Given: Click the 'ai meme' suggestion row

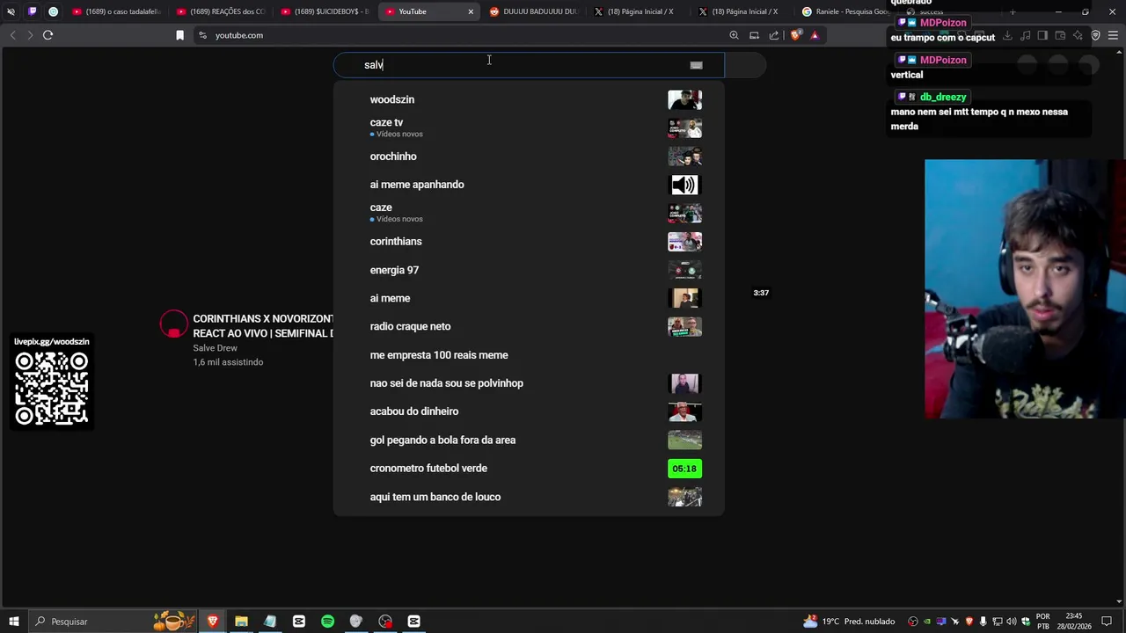Looking at the screenshot, I should coord(528,298).
